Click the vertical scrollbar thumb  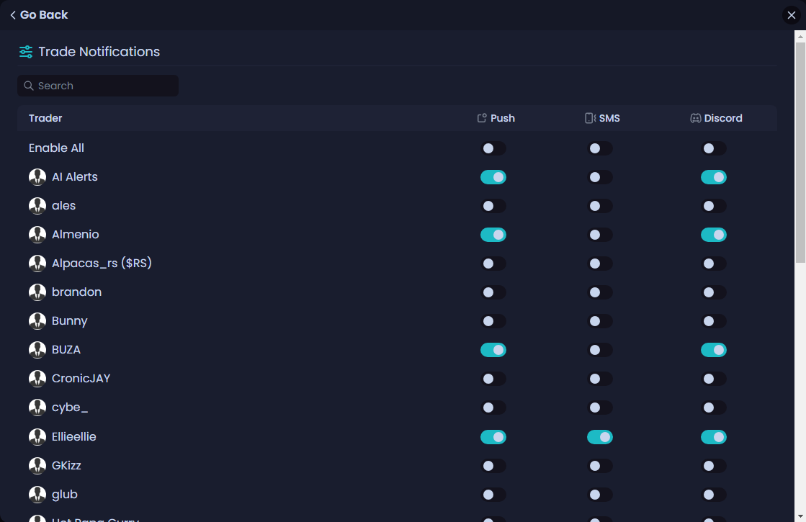(x=800, y=151)
